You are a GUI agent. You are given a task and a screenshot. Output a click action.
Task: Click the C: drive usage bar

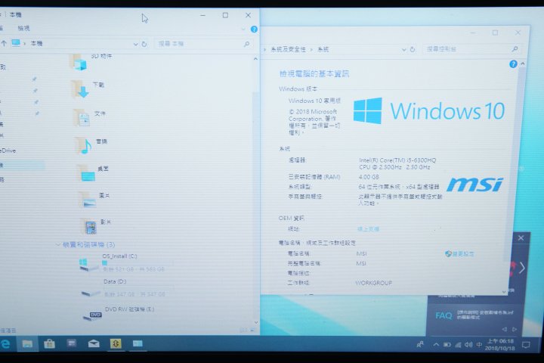tap(138, 263)
